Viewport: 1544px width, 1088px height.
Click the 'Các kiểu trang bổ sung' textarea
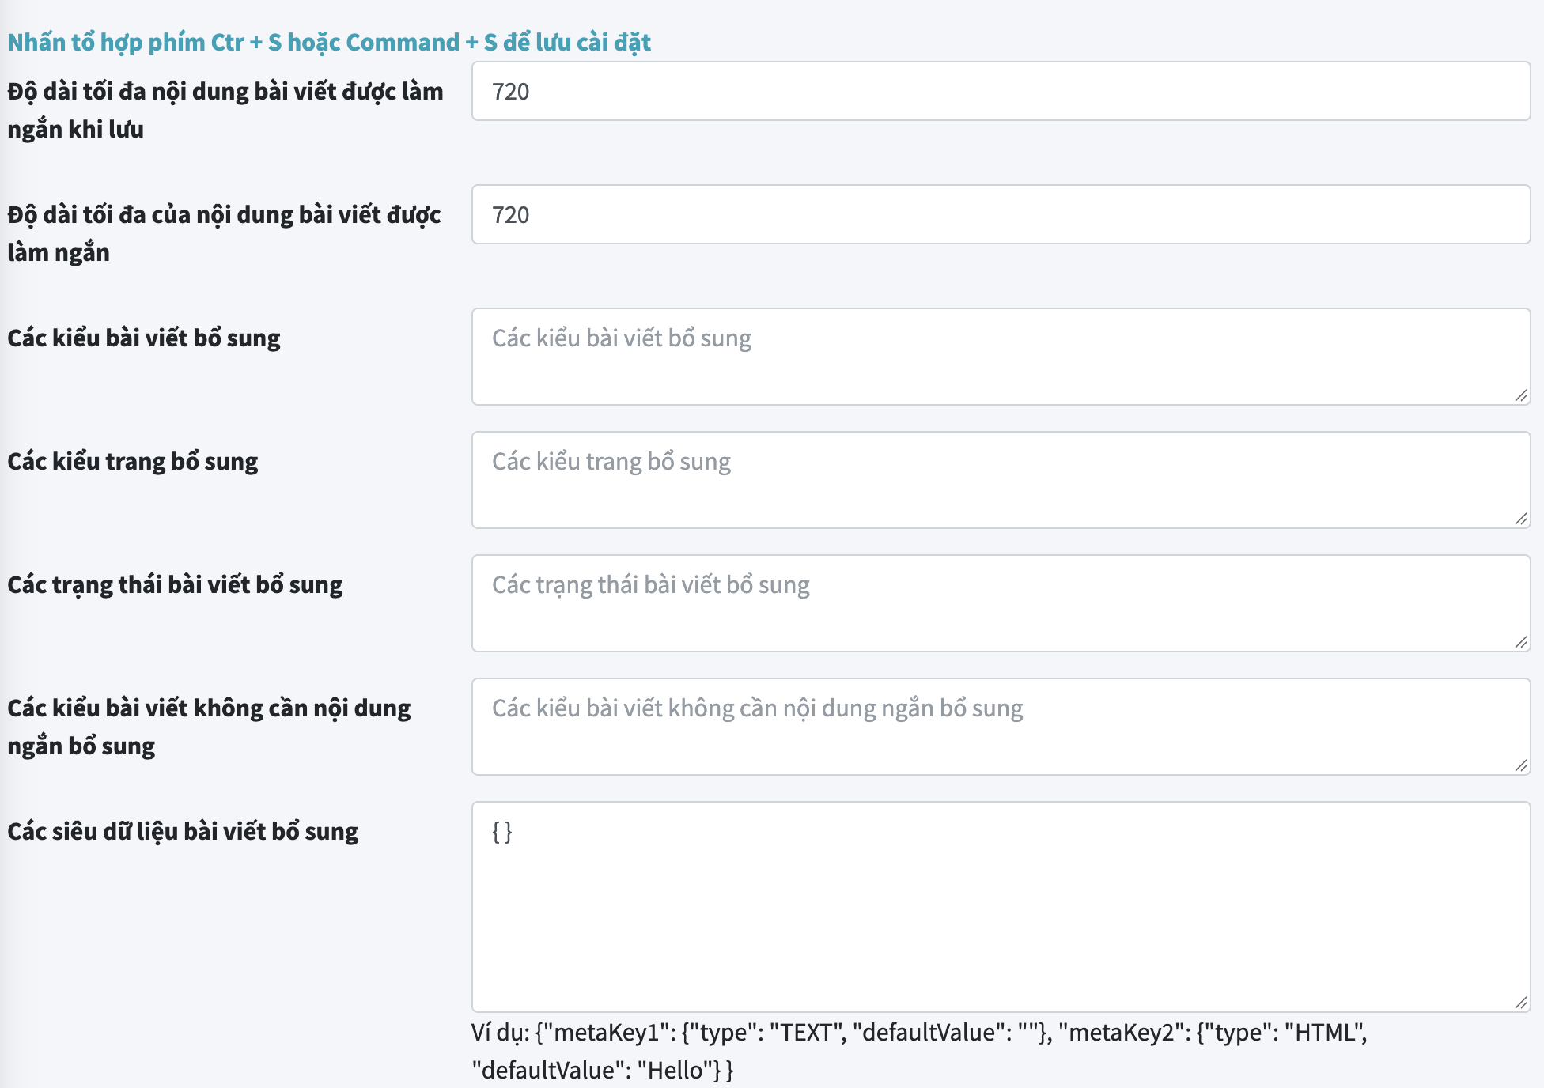point(1001,480)
